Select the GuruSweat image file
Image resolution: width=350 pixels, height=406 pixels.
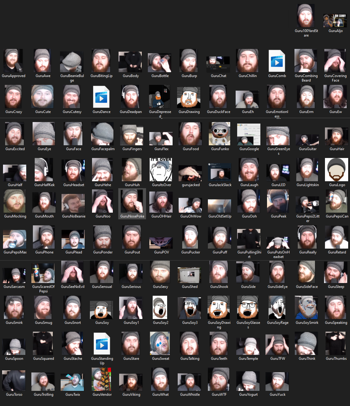160,343
